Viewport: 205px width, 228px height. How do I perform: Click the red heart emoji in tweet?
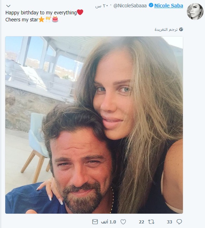(80, 12)
